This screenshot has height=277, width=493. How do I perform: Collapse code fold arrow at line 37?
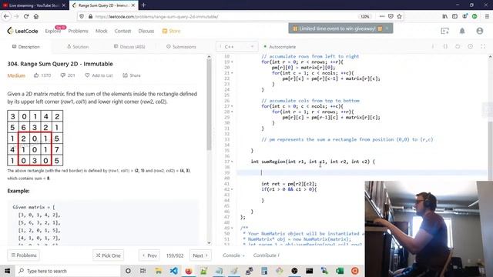pyautogui.click(x=232, y=162)
